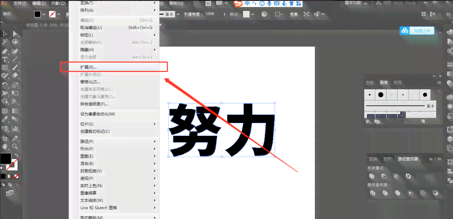
Task: Select the Artboard tool
Action: point(5,138)
